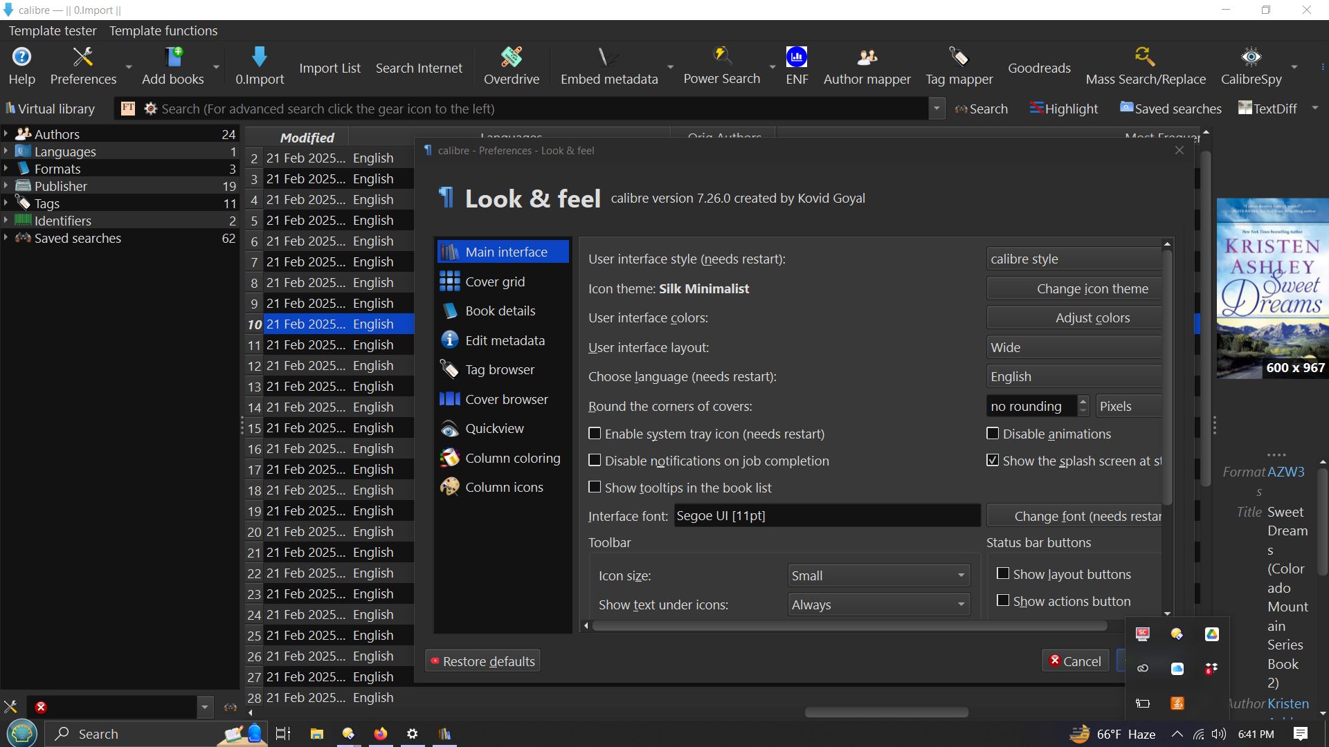The image size is (1329, 747).
Task: Check Disable notifications on job completion
Action: 595,461
